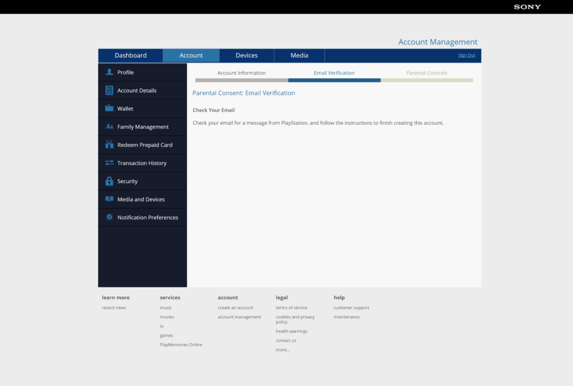Screen dimensions: 573x386
Task: Click the Sony logo
Action: (527, 7)
